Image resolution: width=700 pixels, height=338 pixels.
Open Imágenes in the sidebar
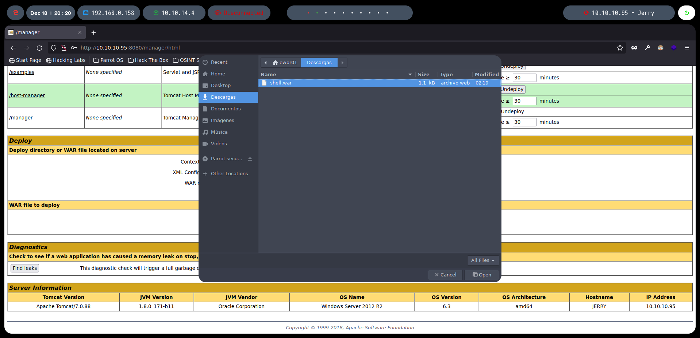pyautogui.click(x=228, y=121)
